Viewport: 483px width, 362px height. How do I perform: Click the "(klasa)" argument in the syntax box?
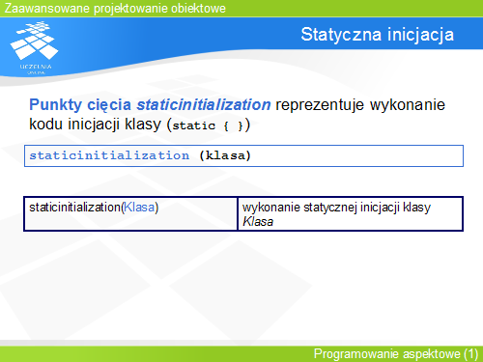click(225, 155)
